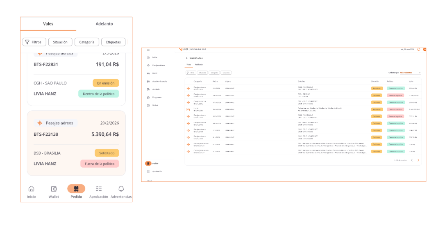Tap the Inicio home icon in bottom bar
Viewport: 427px width, 237px height.
[x=31, y=189]
